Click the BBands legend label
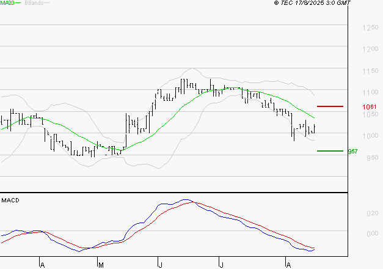This screenshot has height=269, width=383. pos(34,4)
